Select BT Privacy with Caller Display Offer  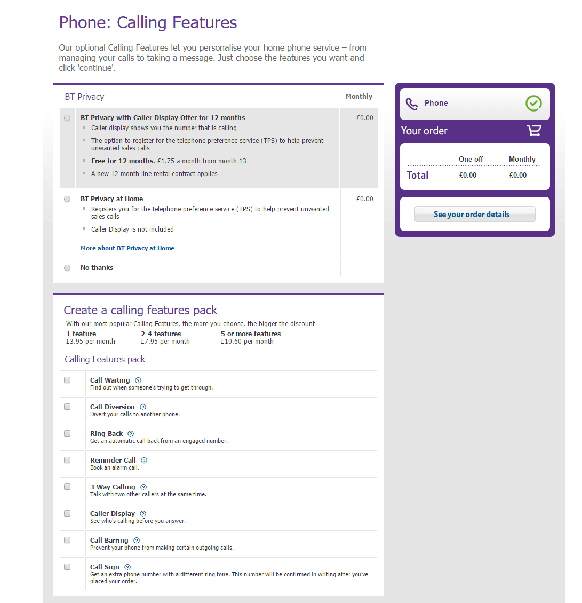67,118
